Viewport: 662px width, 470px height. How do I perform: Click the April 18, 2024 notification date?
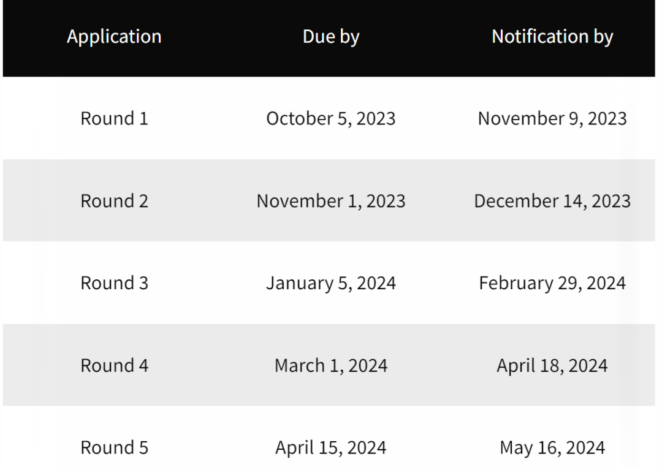point(552,366)
